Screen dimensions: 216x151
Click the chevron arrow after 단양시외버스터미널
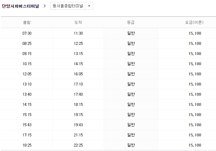click(45, 6)
